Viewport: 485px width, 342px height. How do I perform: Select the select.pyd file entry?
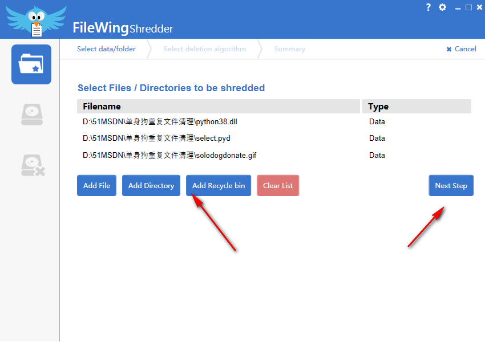pyautogui.click(x=156, y=138)
